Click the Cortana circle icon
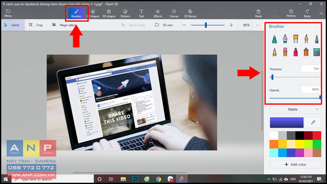 [x=99, y=179]
